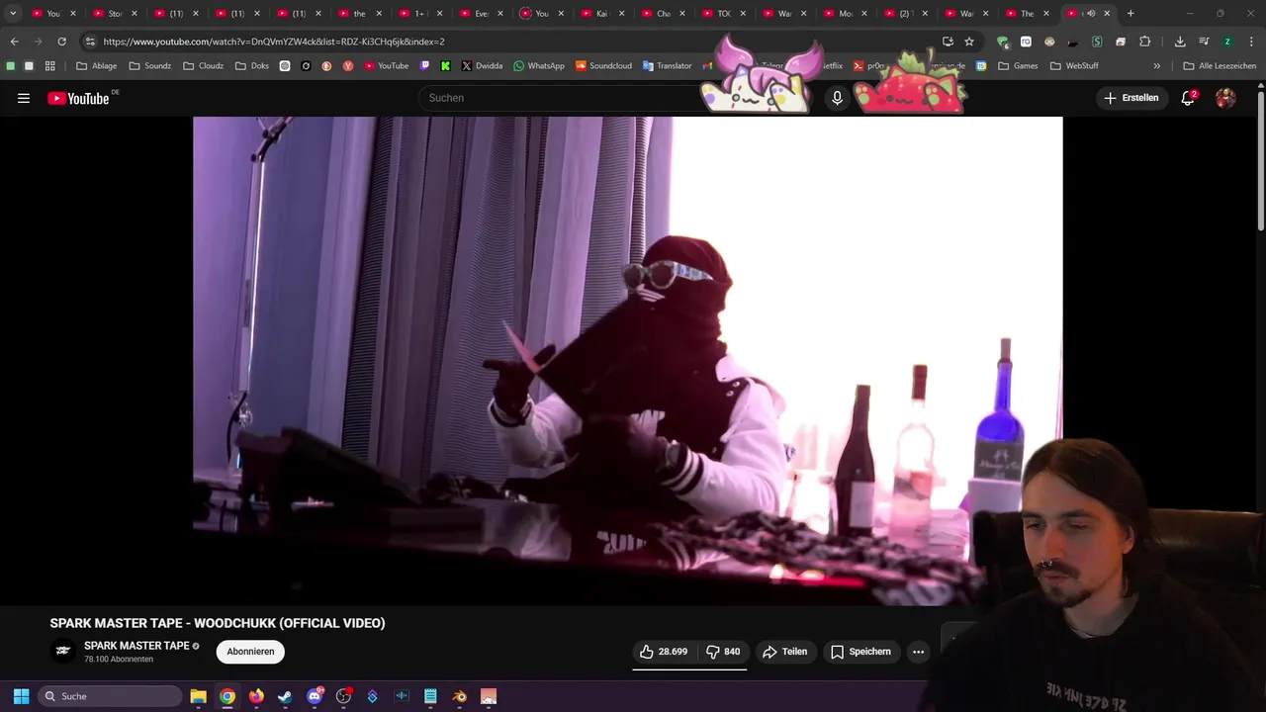Go back to the previous page
Screen dimensions: 1266x712
[14, 42]
